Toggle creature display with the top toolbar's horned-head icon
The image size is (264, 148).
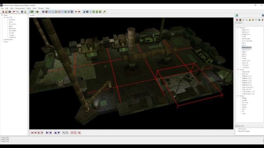click(x=43, y=12)
